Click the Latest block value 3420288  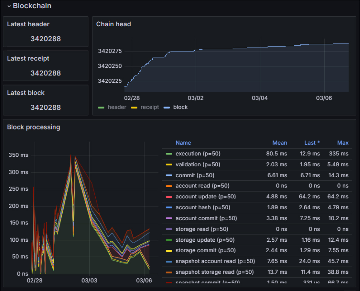tap(45, 107)
